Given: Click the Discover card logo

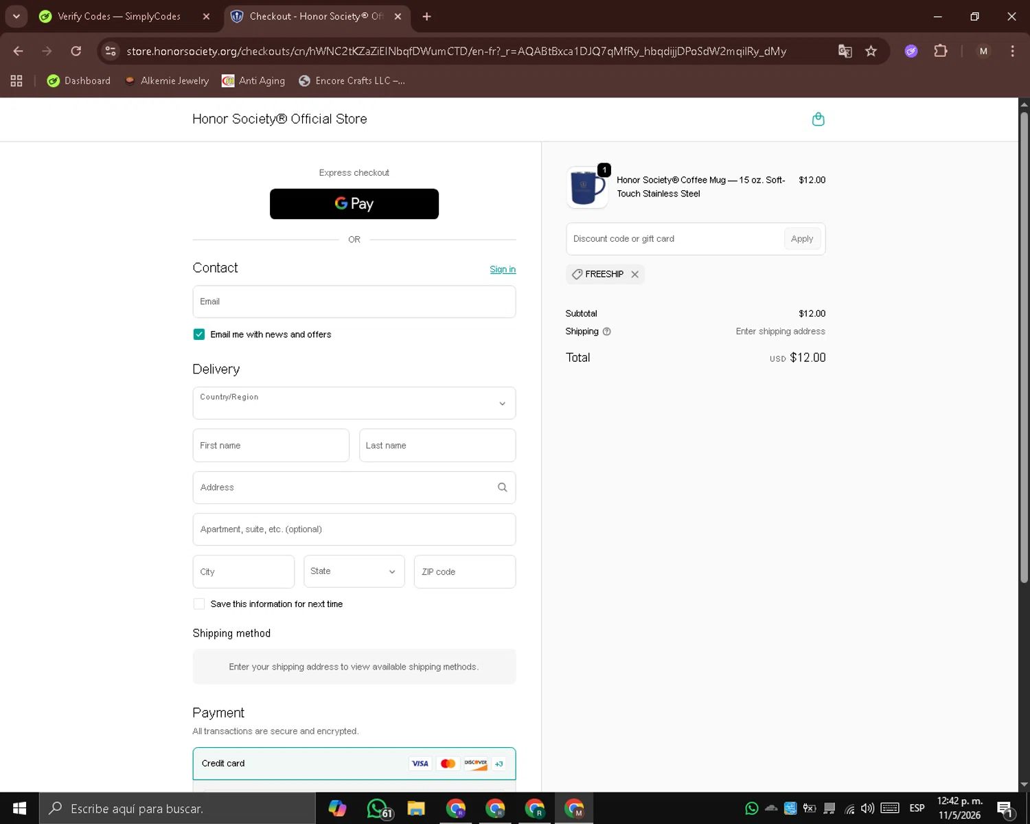Looking at the screenshot, I should pyautogui.click(x=475, y=764).
